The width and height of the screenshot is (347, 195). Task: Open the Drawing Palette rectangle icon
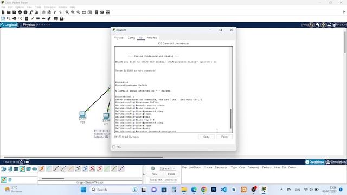pos(84,12)
